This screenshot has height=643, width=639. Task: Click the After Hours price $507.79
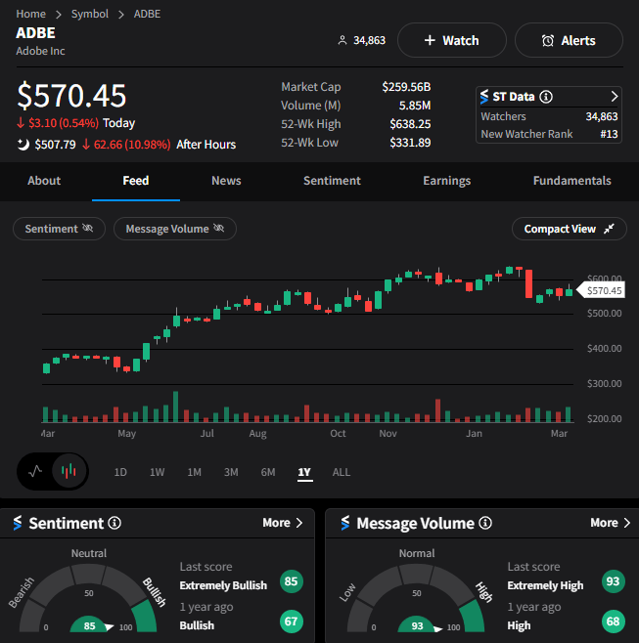click(x=55, y=145)
